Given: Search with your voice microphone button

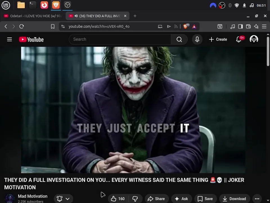Looking at the screenshot, I should [197, 39].
